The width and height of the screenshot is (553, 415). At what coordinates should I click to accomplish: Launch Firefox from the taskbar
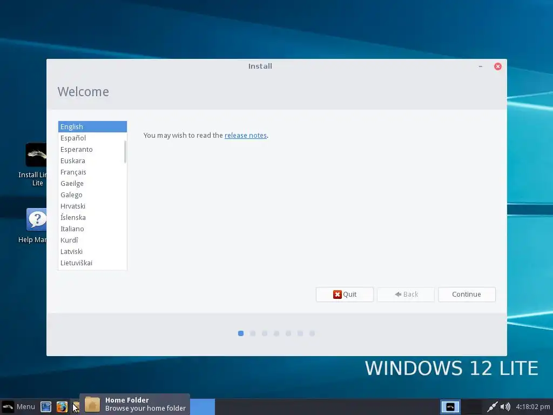tap(62, 407)
